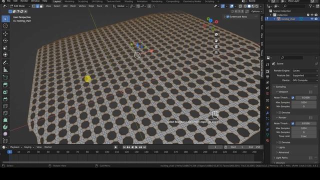Viewport: 320px width, 180px height.
Task: Open the timeline Keying popover
Action: [29, 147]
